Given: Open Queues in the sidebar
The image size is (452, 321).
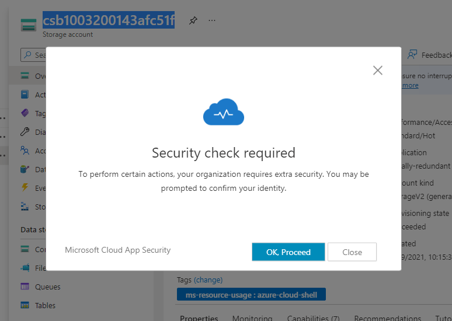Looking at the screenshot, I should (47, 287).
